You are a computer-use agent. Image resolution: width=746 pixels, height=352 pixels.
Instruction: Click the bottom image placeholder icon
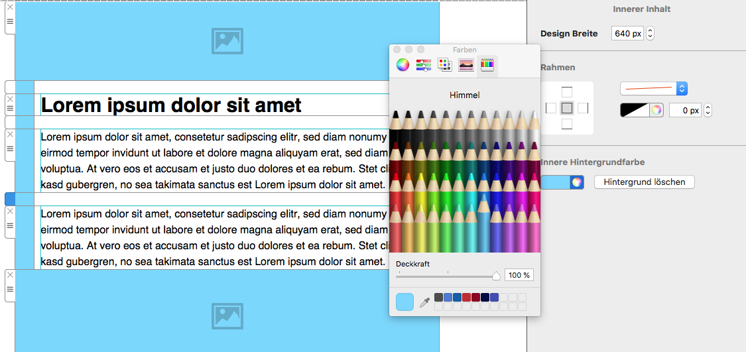(x=227, y=316)
